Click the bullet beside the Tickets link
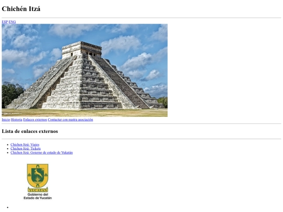 point(7,149)
